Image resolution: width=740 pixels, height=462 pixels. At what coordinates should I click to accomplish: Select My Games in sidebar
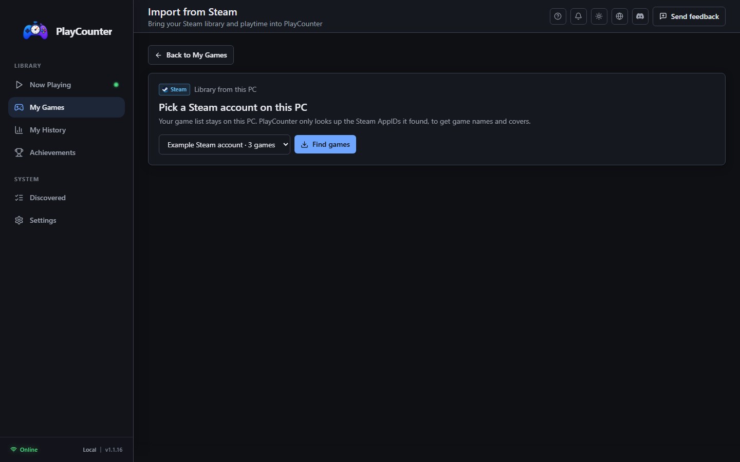[x=66, y=107]
